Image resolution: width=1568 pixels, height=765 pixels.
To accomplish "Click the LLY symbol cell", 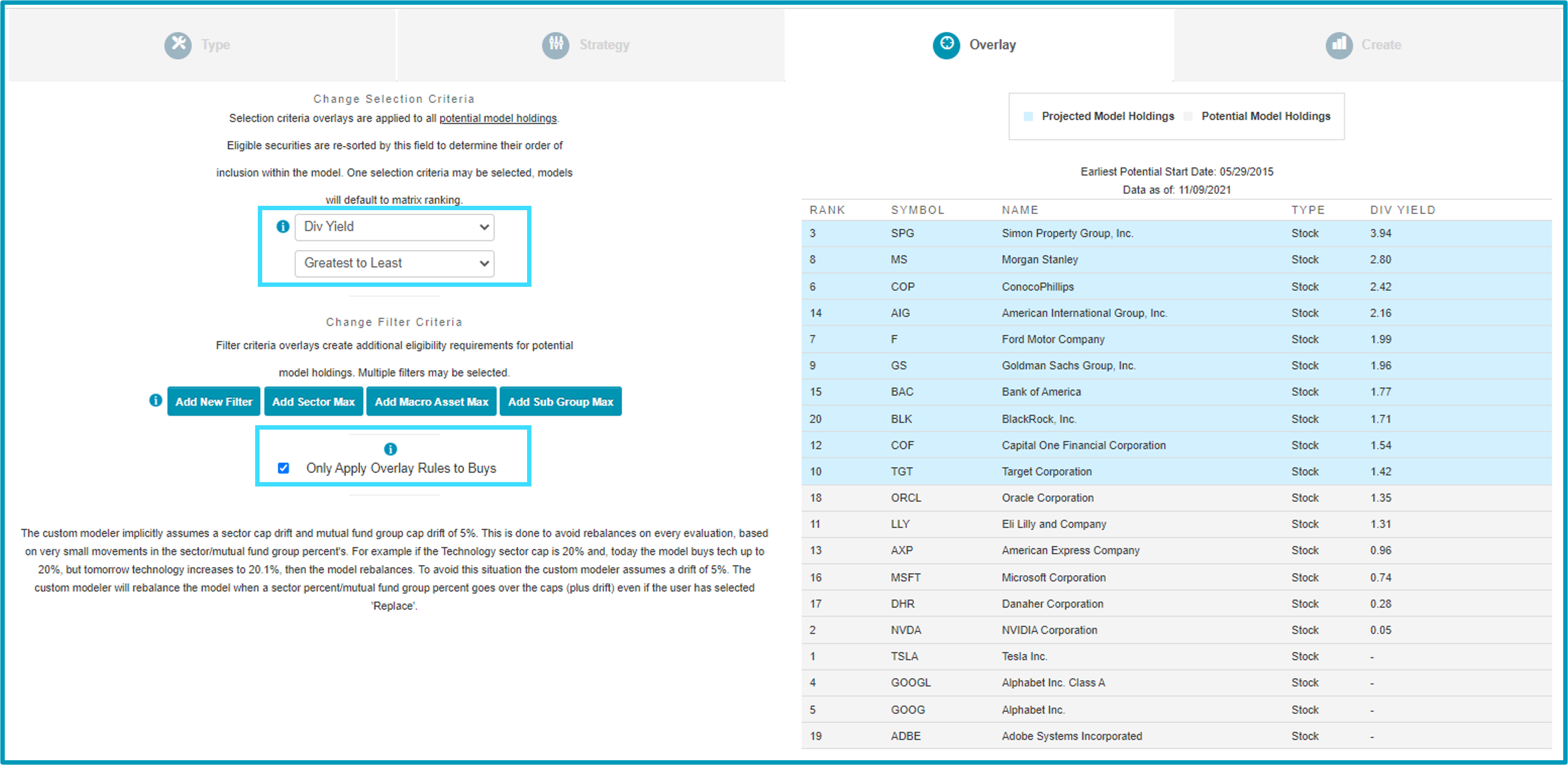I will [899, 524].
